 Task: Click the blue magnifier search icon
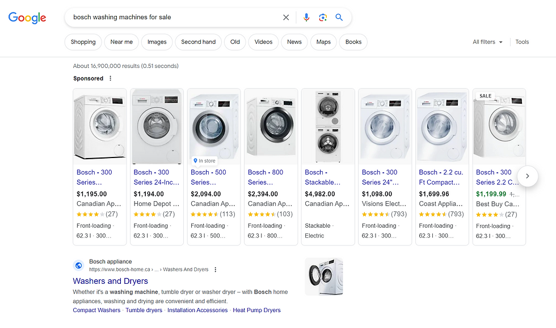point(339,18)
